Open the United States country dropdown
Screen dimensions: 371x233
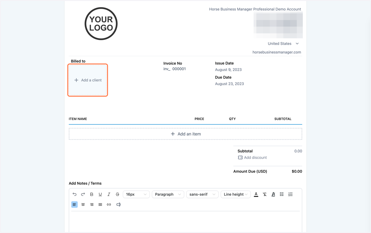pos(283,44)
